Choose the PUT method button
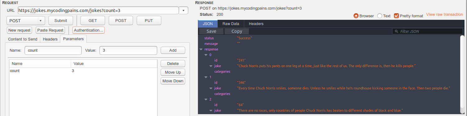Screen dimensions: 467x116 click(x=149, y=20)
